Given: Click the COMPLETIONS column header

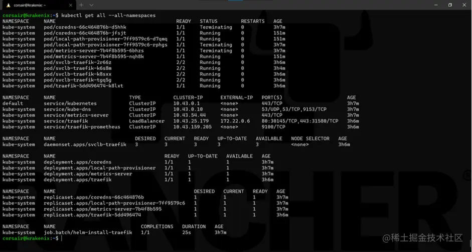Looking at the screenshot, I should [157, 226].
